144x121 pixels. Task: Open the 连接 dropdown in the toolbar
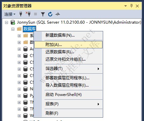click(10, 14)
